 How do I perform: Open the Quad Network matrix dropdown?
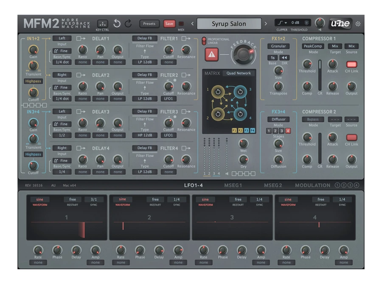(239, 73)
